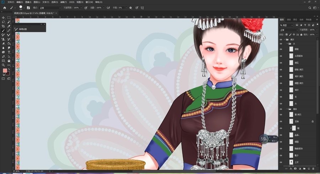The image size is (320, 174).
Task: Open the 文件(F) menu
Action: pyautogui.click(x=11, y=2)
